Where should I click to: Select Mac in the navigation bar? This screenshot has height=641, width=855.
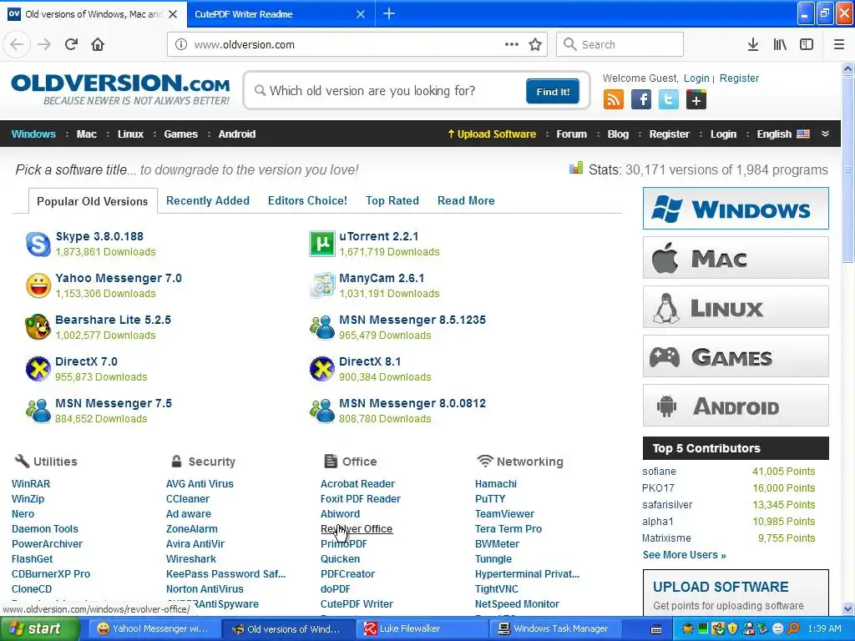[x=87, y=134]
